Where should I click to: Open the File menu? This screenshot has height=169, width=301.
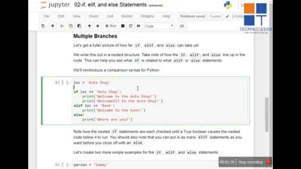pos(47,16)
